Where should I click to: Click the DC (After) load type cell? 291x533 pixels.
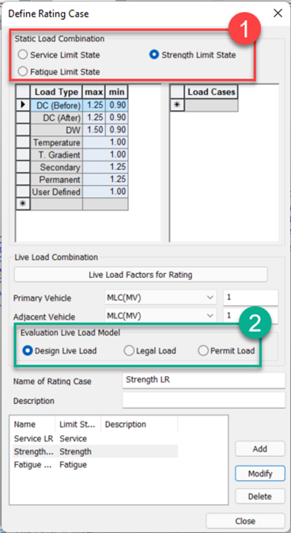(x=56, y=118)
